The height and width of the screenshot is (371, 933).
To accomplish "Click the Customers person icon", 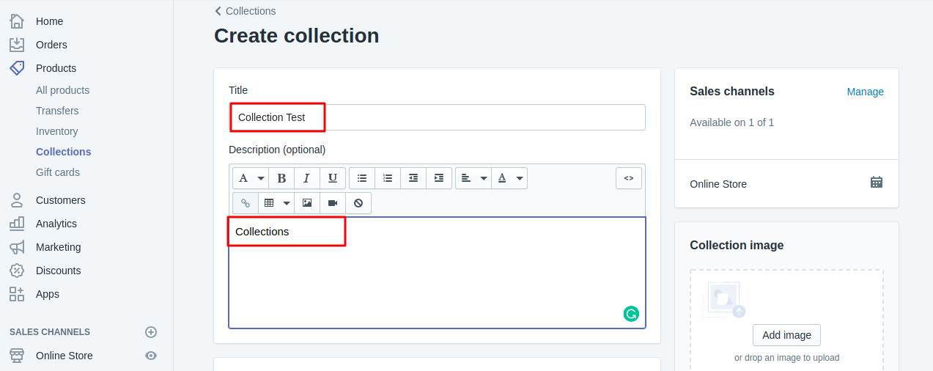I will click(x=17, y=200).
